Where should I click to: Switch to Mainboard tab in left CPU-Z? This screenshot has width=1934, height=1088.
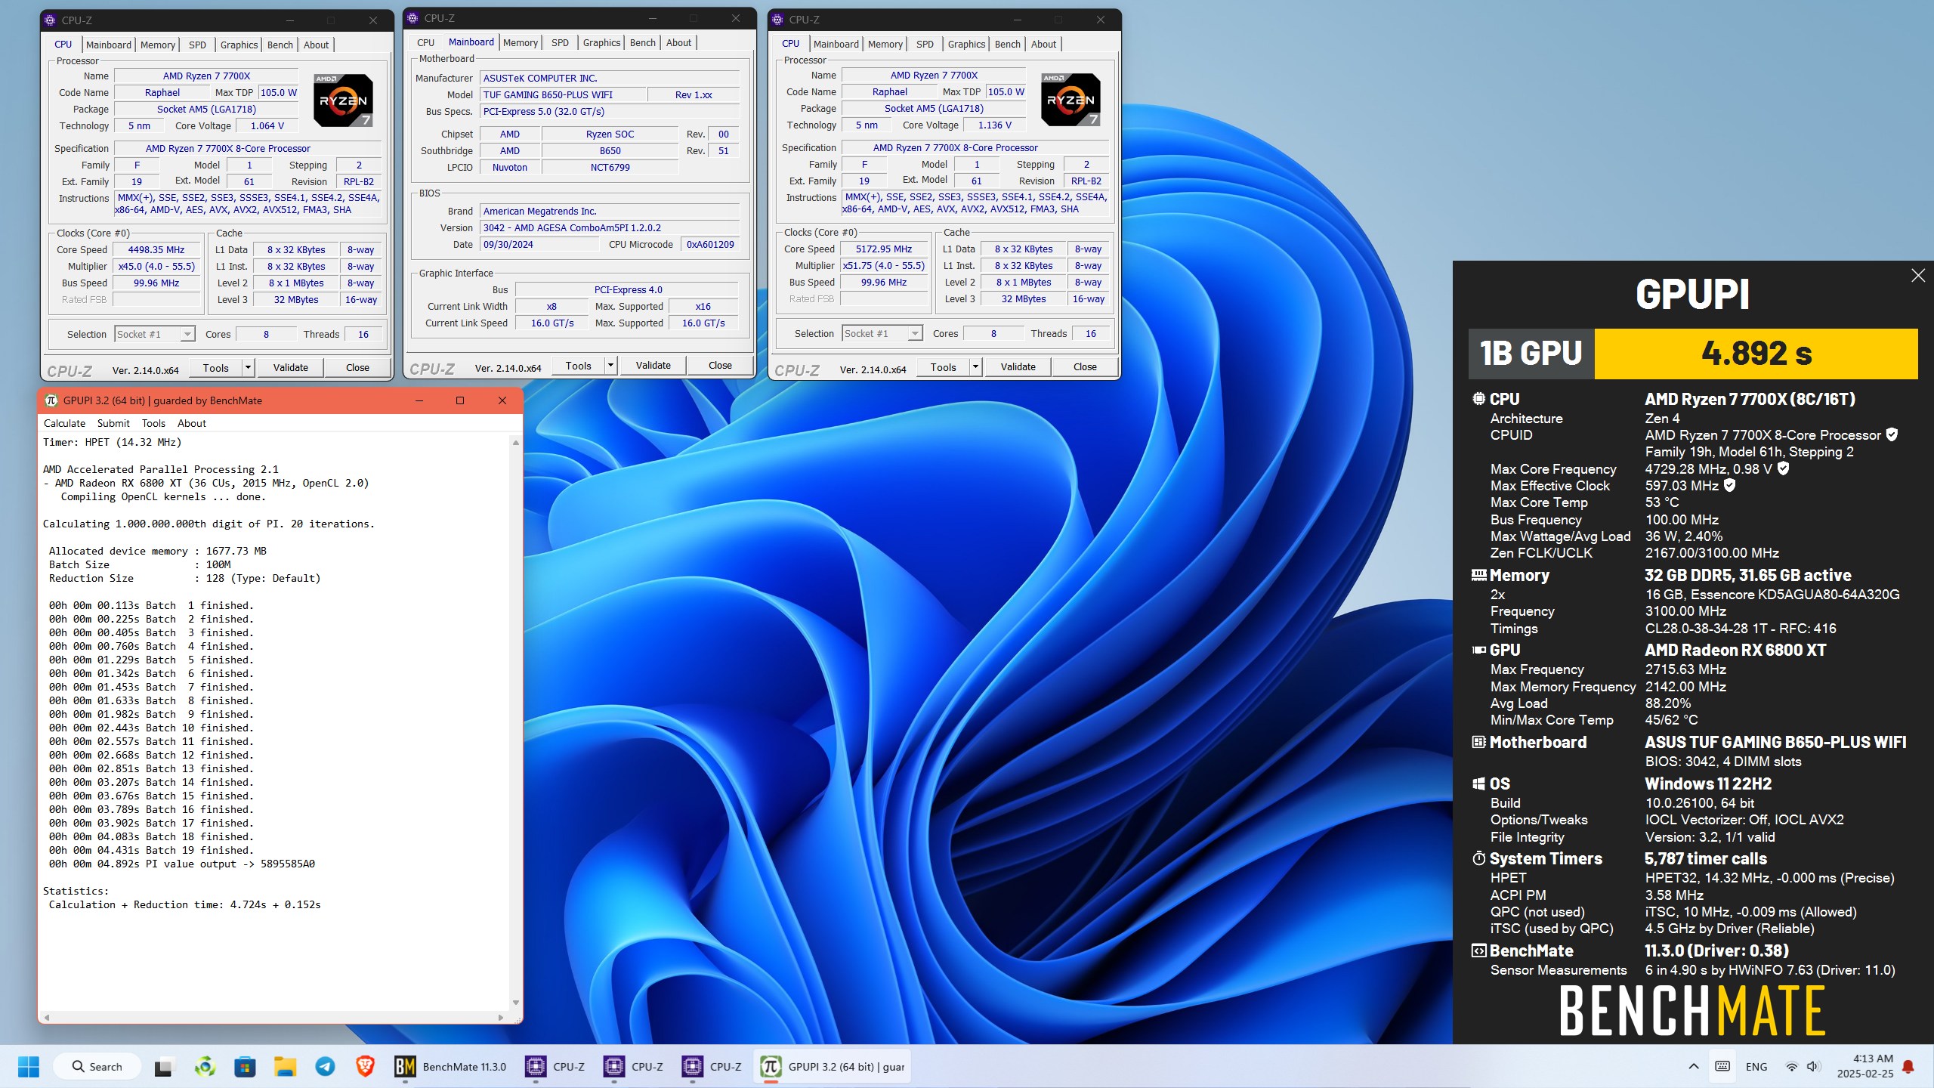109,45
